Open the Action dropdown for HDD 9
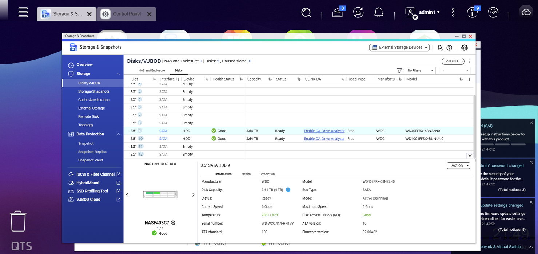538x254 pixels. pyautogui.click(x=458, y=165)
